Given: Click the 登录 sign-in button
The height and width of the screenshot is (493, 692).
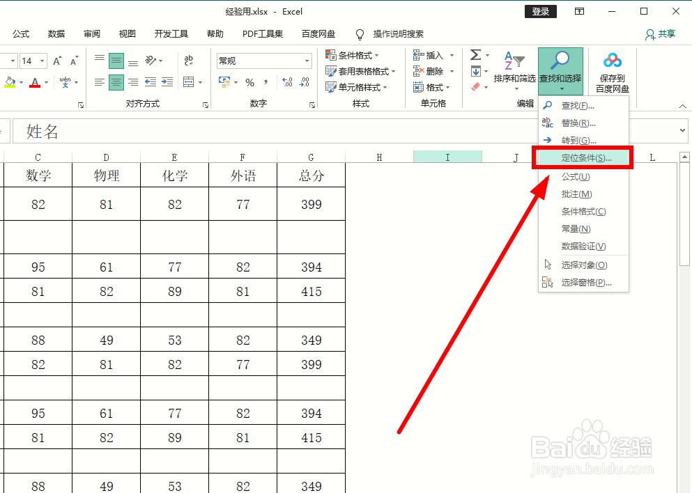Looking at the screenshot, I should [x=540, y=11].
